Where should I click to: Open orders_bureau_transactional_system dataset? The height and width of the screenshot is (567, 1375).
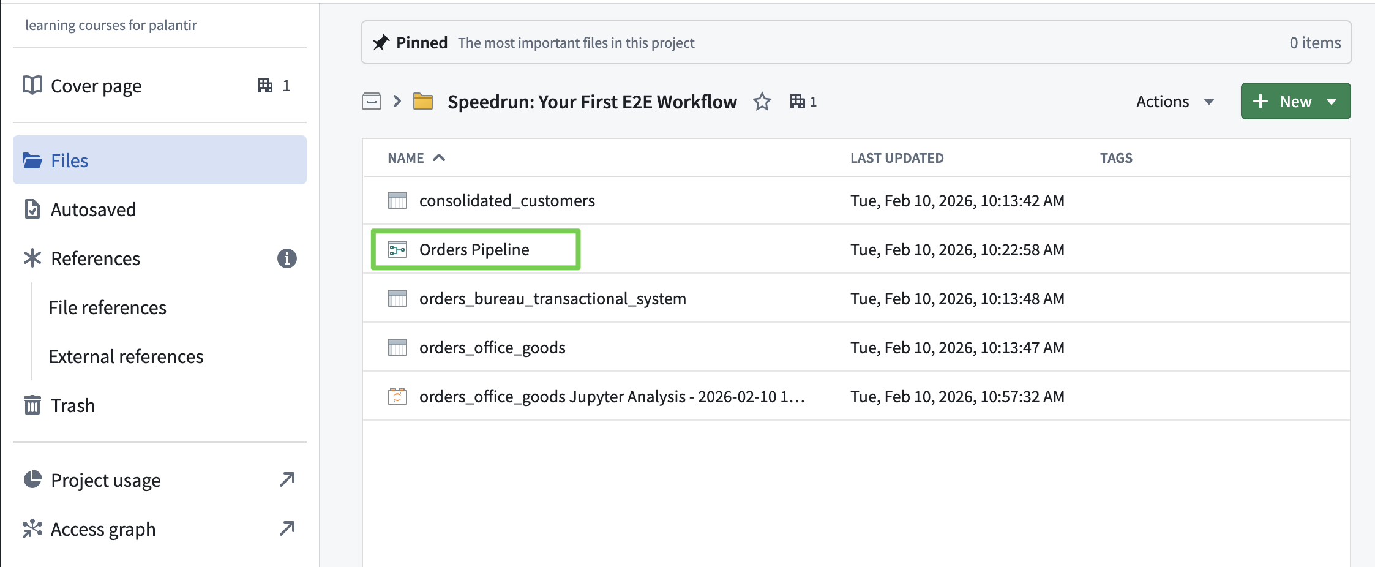coord(552,299)
